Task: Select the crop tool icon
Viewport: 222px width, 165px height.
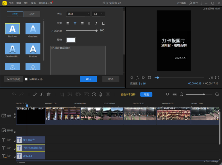Action: [x=62, y=94]
